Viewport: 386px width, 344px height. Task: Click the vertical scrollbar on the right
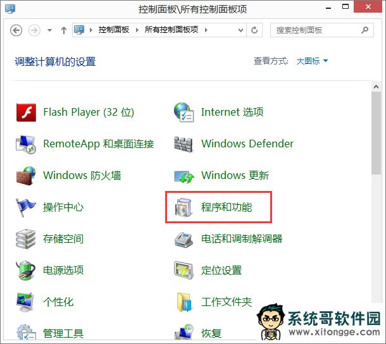click(377, 126)
